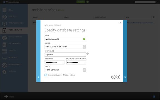The height and width of the screenshot is (100, 160).
Task: Open the myfirstmobileservice URL link
Action: pyautogui.click(x=141, y=23)
